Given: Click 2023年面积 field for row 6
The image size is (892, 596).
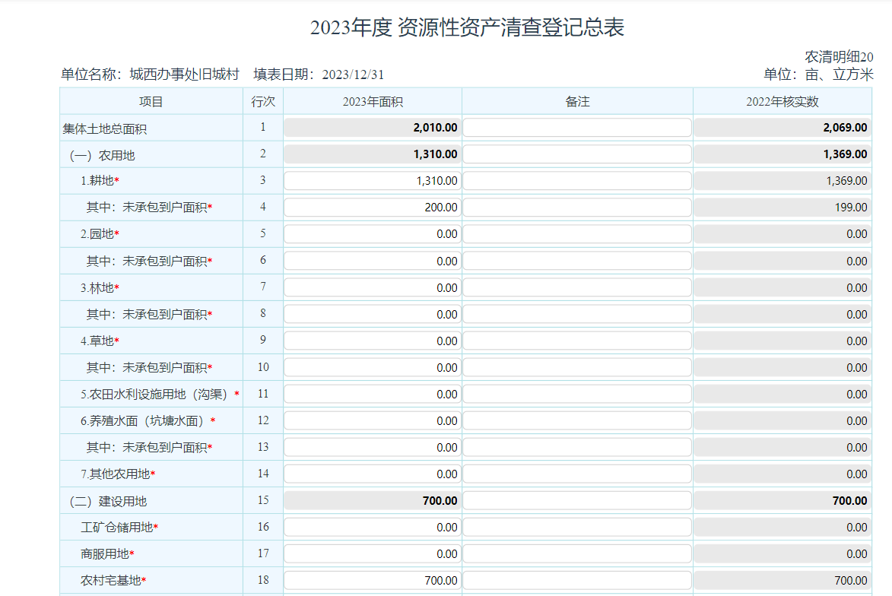Looking at the screenshot, I should coord(373,261).
